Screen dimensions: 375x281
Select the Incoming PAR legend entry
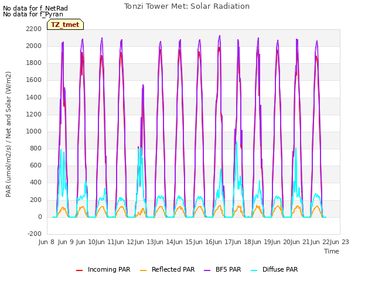103,269
